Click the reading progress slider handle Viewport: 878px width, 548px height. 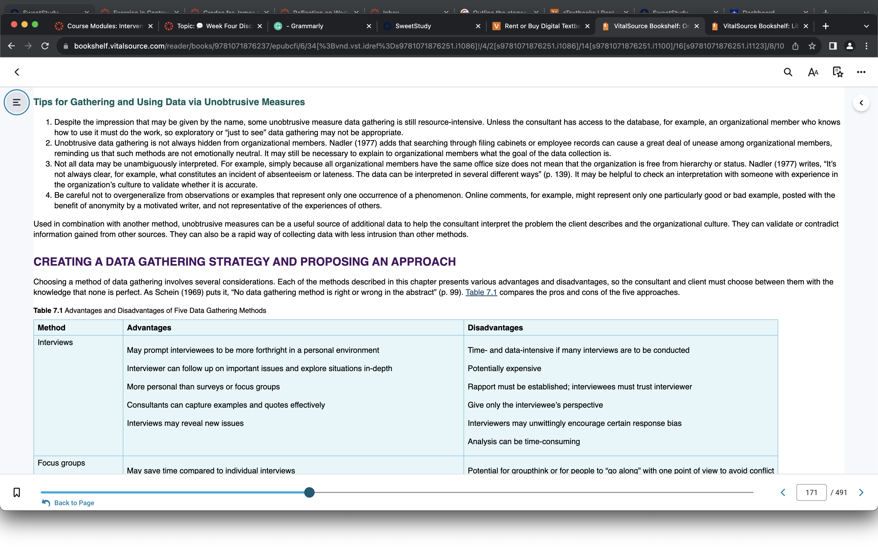(309, 492)
